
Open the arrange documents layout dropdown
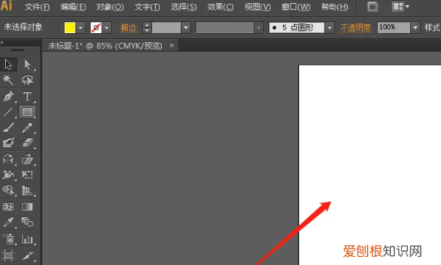pyautogui.click(x=401, y=7)
